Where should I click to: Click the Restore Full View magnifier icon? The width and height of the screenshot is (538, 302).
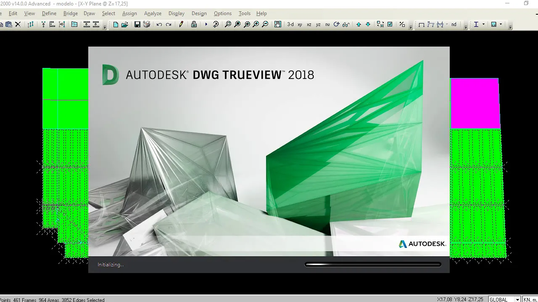[x=237, y=24]
